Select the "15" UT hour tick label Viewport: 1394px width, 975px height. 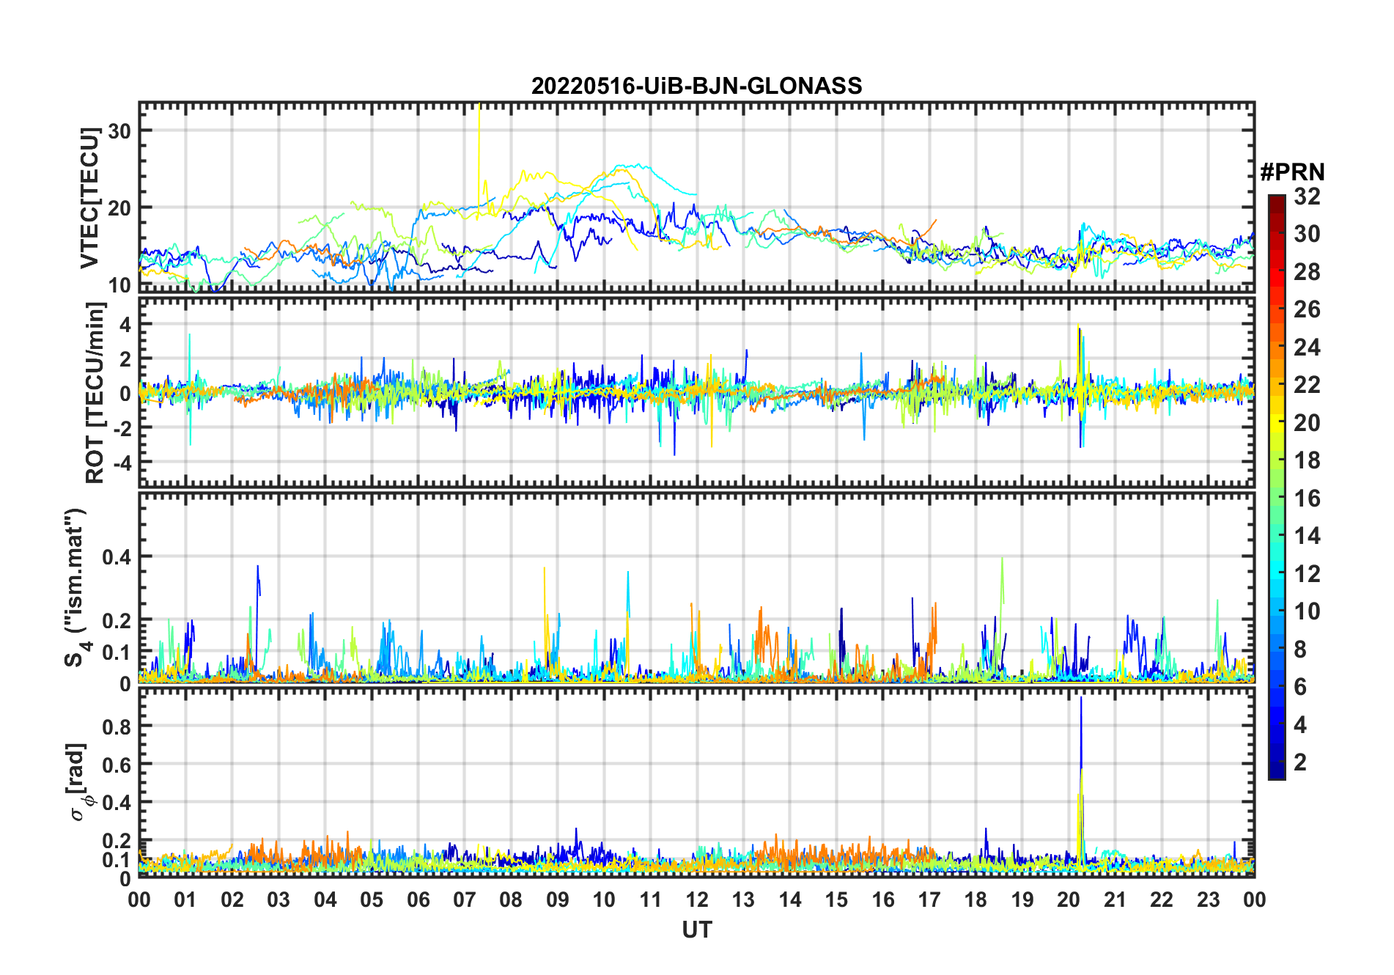836,899
